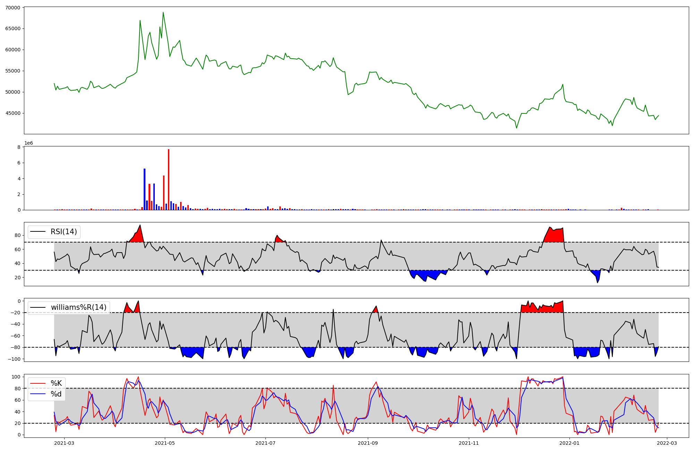Click the %K legend entry

[56, 383]
